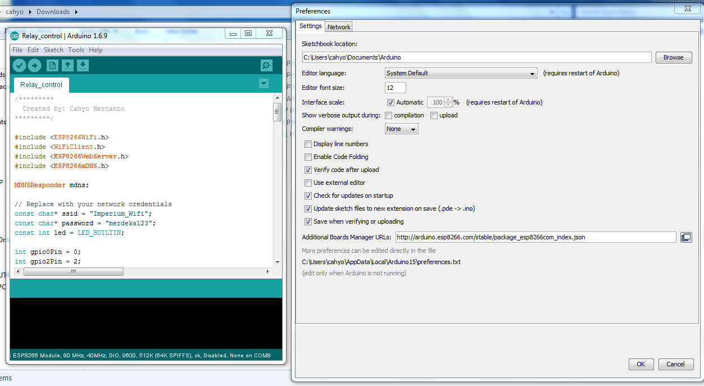Close the Preferences dialog
The width and height of the screenshot is (704, 386).
coord(687,8)
